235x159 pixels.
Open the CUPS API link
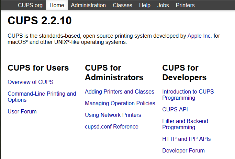(175, 109)
